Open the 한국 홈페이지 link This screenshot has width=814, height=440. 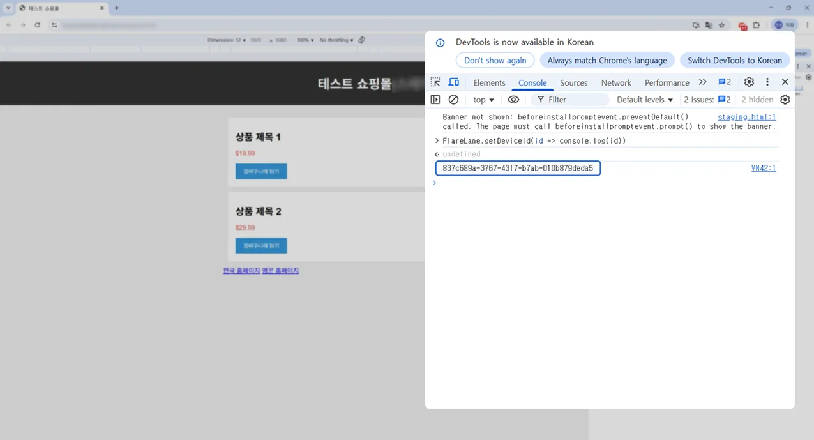coord(241,271)
